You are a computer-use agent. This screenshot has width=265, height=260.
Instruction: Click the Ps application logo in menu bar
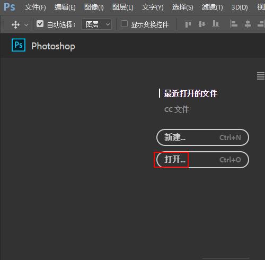coord(10,7)
